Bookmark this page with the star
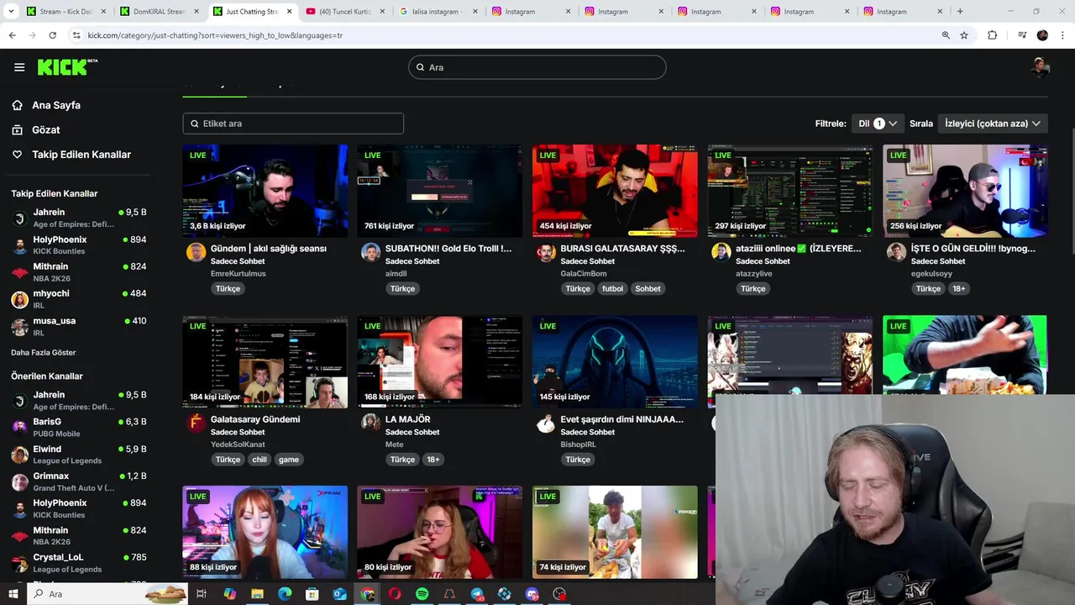 coord(964,35)
